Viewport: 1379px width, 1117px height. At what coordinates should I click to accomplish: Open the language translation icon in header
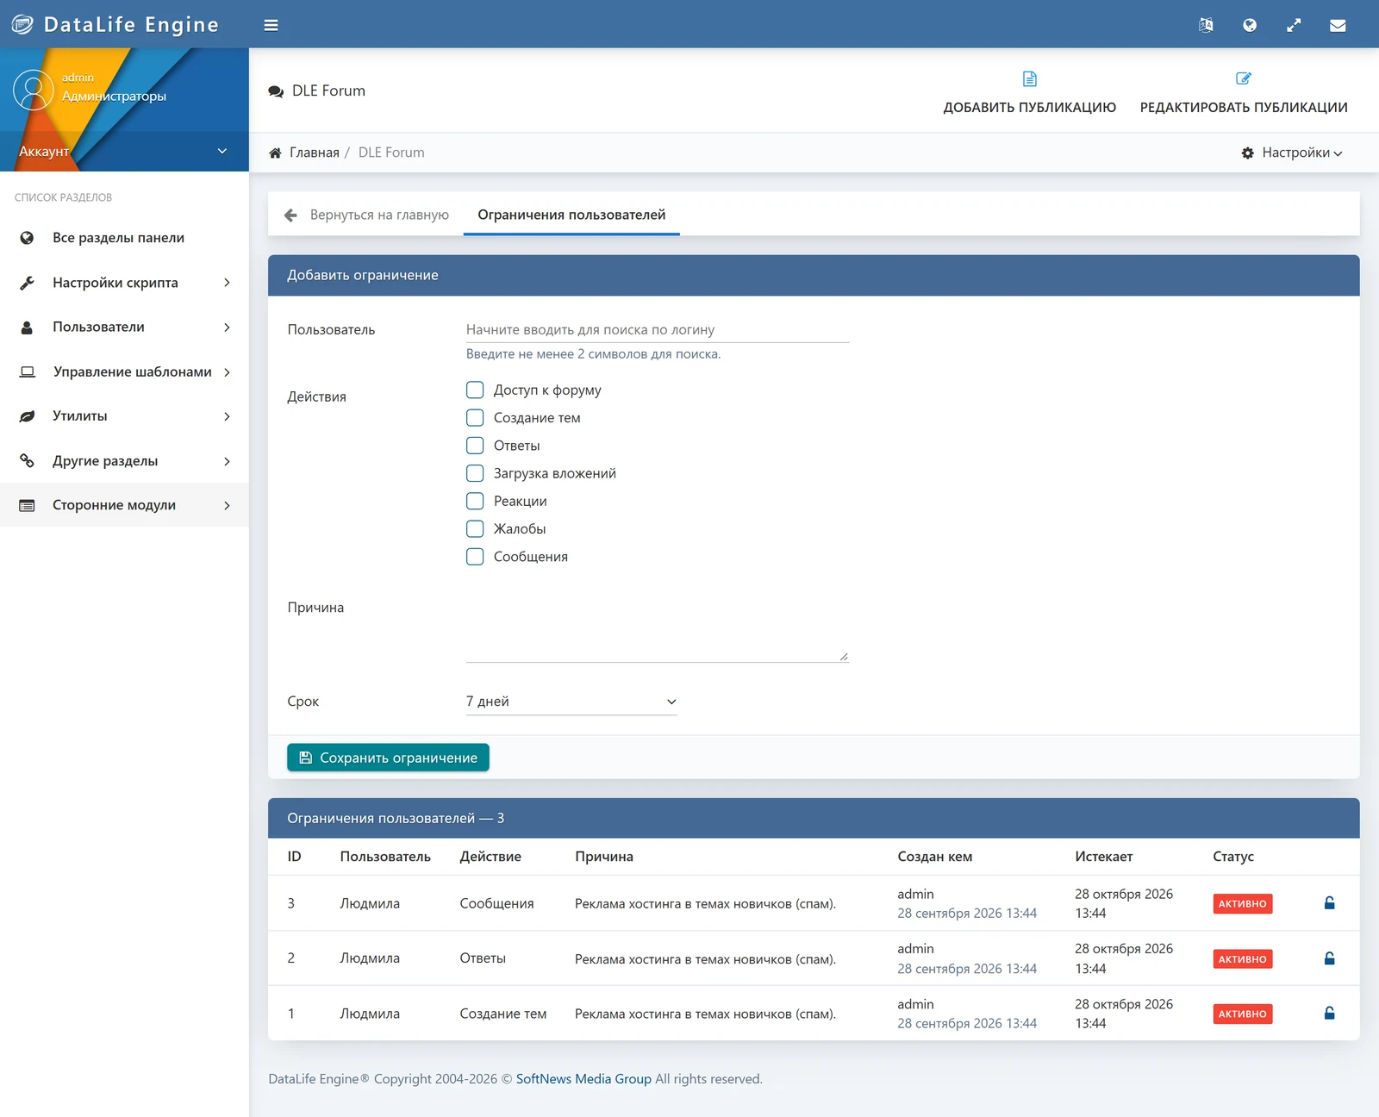(x=1206, y=25)
